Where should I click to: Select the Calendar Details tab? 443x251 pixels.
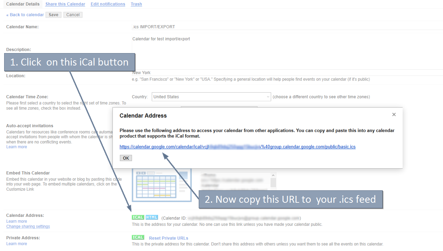coord(23,4)
